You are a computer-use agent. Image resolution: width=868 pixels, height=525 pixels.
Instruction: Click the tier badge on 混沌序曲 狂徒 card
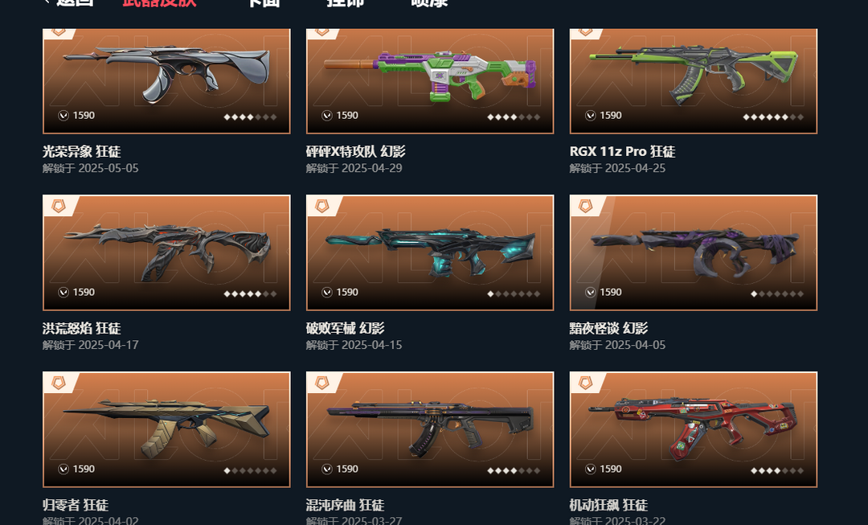click(322, 383)
